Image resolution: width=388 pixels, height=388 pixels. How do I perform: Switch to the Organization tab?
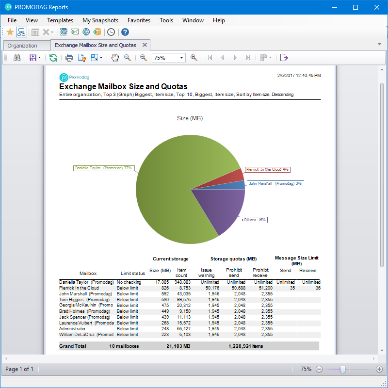(x=26, y=46)
